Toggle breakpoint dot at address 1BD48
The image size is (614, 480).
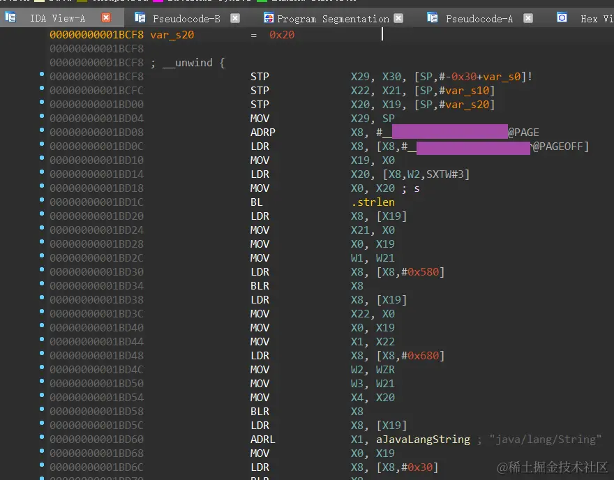click(x=42, y=353)
